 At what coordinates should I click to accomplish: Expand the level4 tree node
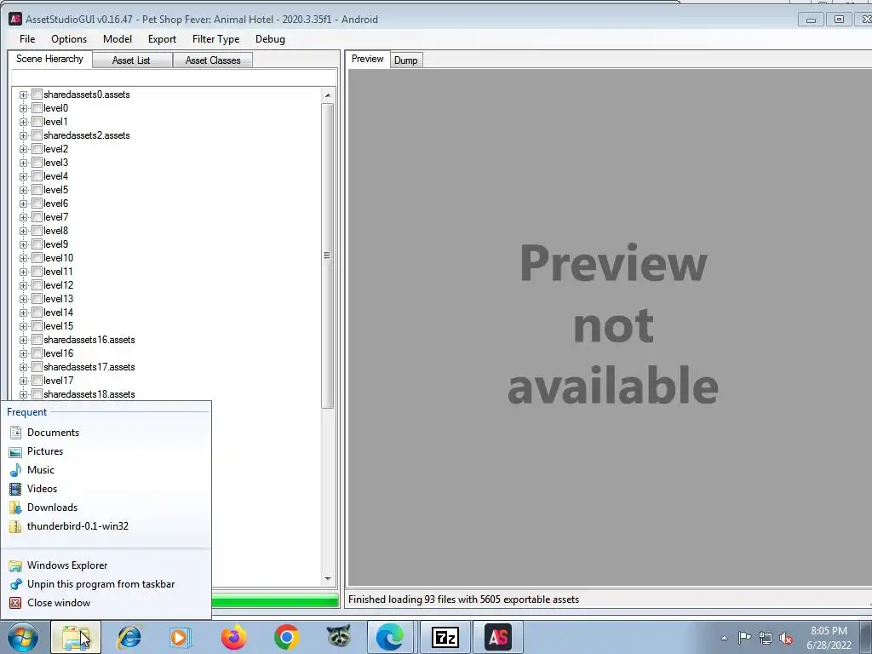pos(23,176)
